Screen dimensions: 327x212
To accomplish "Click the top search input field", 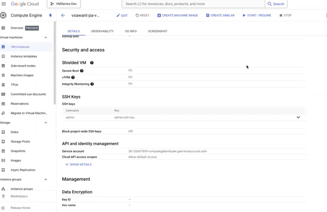I will [193, 4].
